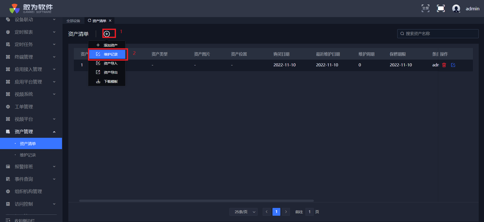Click the 组织机构管理 gear icon
Screen dimensions: 484x222
click(8, 191)
